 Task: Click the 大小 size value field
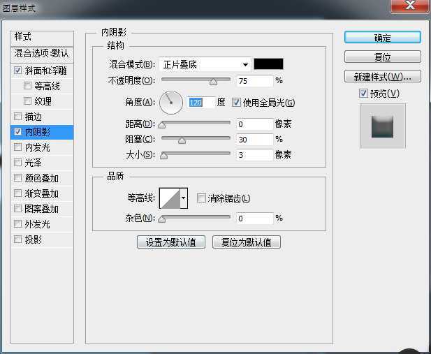point(253,155)
